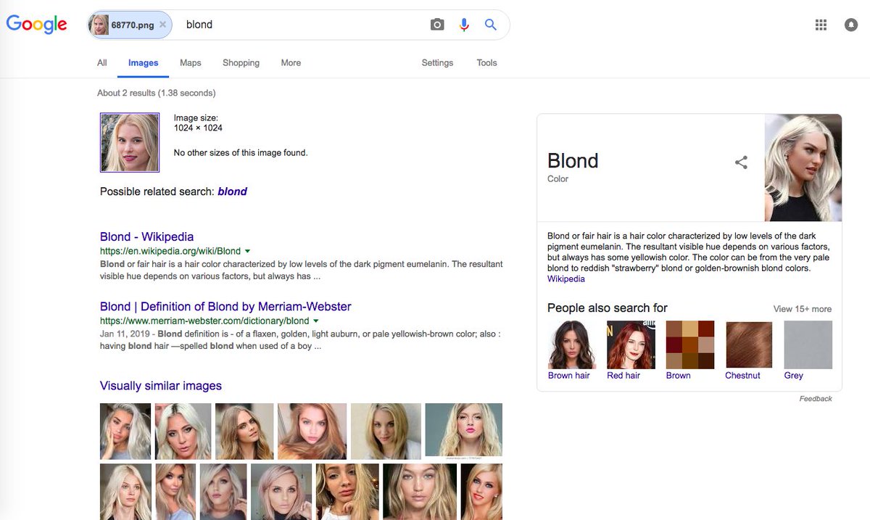Click View 15+ more link
This screenshot has height=520, width=870.
803,309
